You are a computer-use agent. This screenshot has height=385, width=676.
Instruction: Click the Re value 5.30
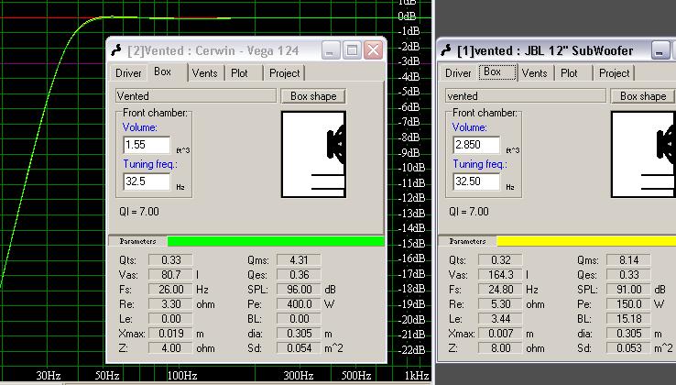coord(500,304)
